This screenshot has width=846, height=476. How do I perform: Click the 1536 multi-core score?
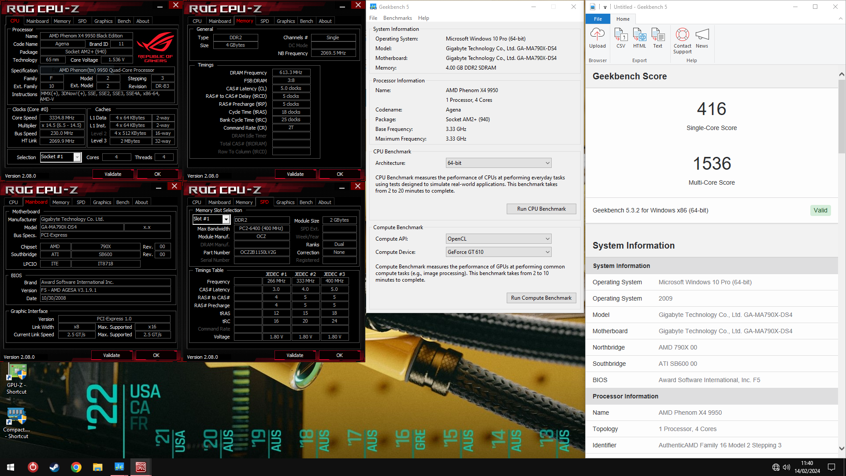pos(712,164)
